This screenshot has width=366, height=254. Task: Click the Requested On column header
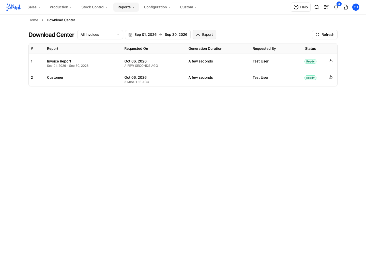136,49
